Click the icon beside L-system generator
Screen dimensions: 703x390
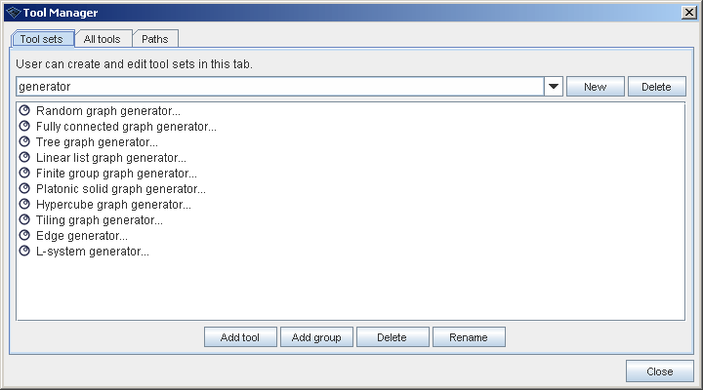click(25, 252)
